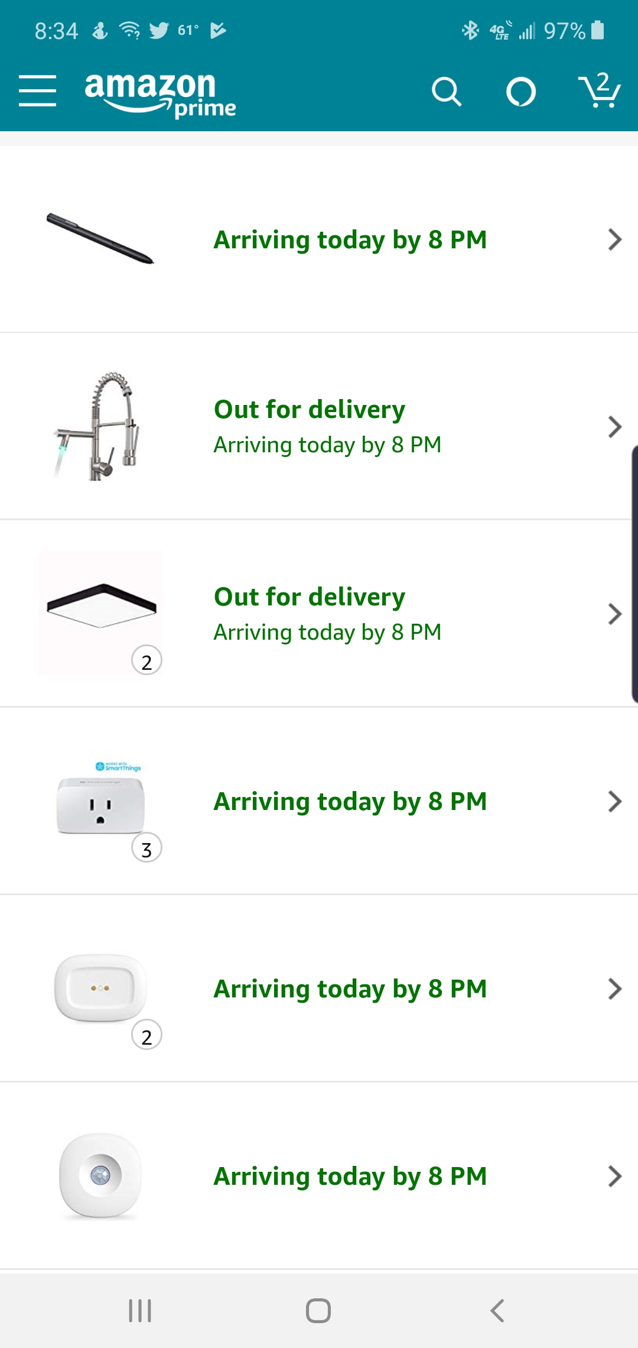Expand the stylus pen order details chevron
Image resolution: width=638 pixels, height=1348 pixels.
point(614,239)
